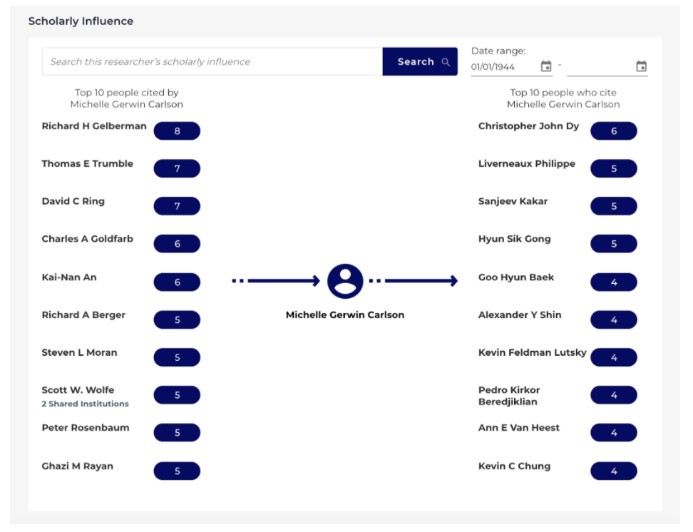Open Pedro Kirkor Beredjiklian's profile
This screenshot has width=693, height=532.
click(509, 396)
